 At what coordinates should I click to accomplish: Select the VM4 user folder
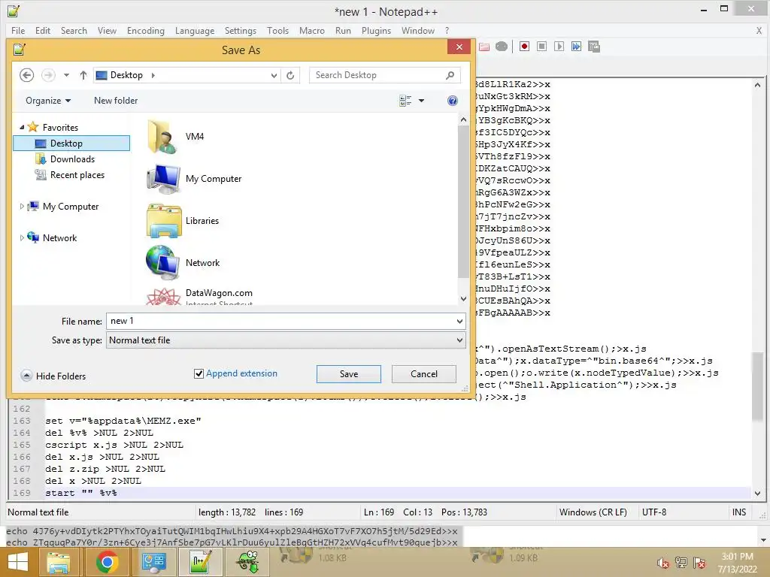click(x=176, y=137)
